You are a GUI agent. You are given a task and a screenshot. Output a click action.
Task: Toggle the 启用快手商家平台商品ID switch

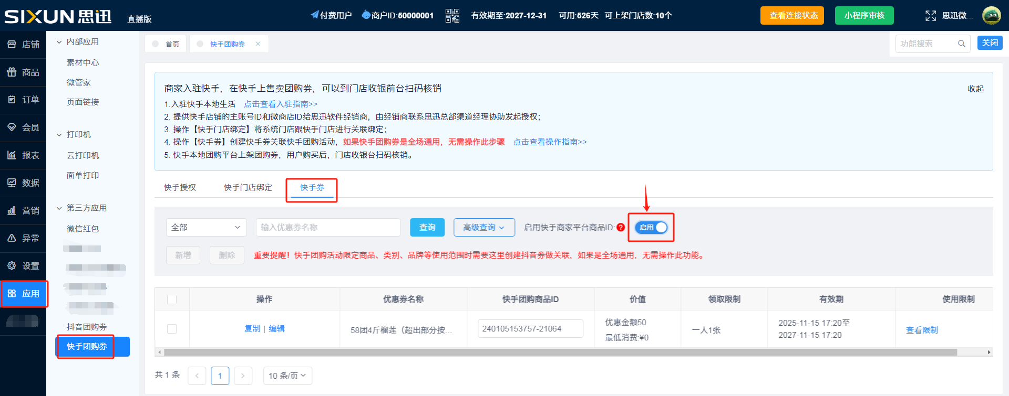[x=651, y=227]
